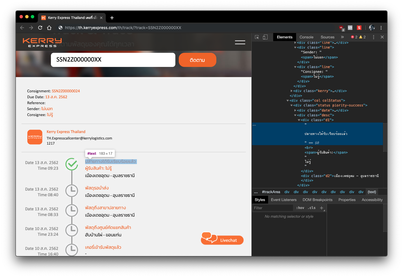Collapse the status piority-success div node

292,105
